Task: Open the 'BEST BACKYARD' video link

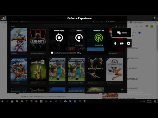Action: click(133, 58)
